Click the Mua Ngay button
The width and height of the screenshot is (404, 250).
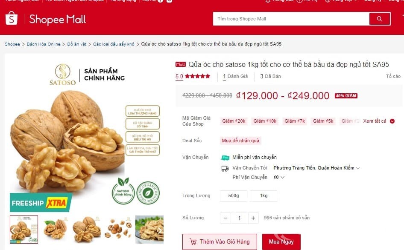(281, 242)
